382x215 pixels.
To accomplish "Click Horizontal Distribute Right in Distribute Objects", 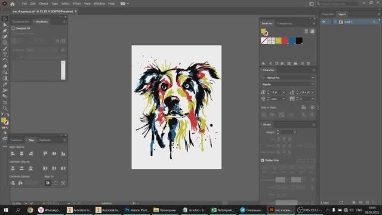I will coord(63,168).
